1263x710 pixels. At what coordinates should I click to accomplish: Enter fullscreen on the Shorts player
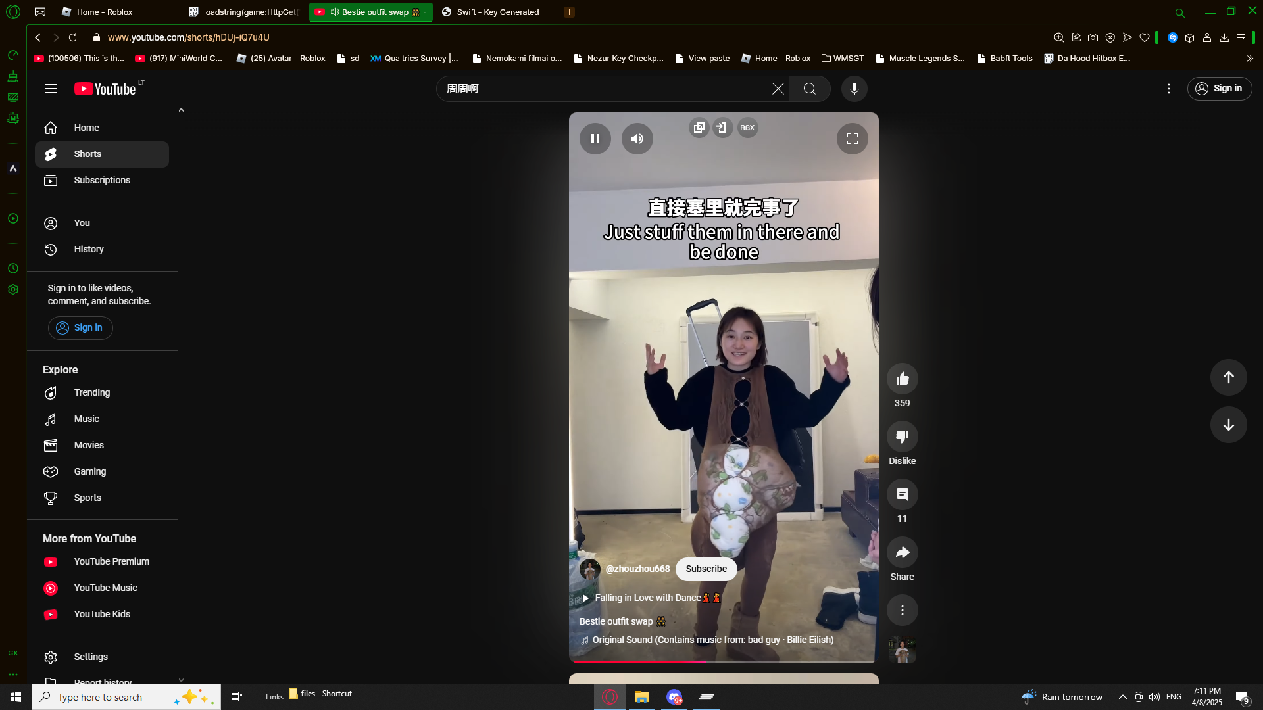[x=852, y=139]
